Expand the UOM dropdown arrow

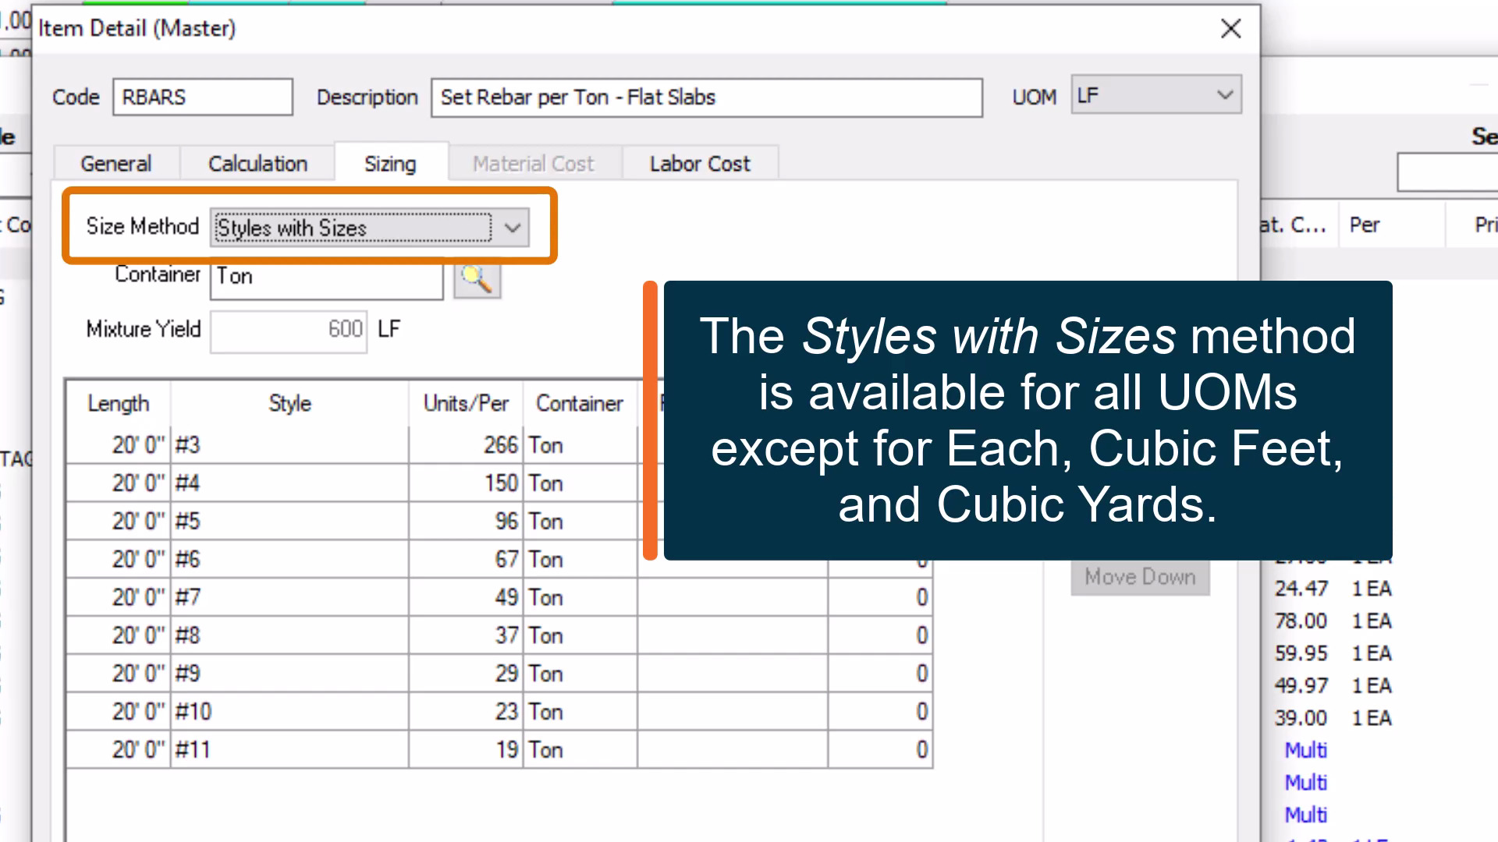click(x=1224, y=95)
